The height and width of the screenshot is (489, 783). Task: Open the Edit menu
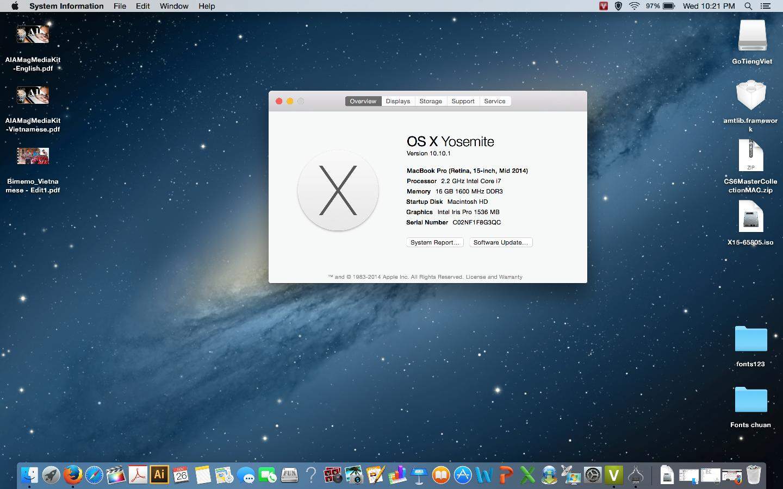143,6
